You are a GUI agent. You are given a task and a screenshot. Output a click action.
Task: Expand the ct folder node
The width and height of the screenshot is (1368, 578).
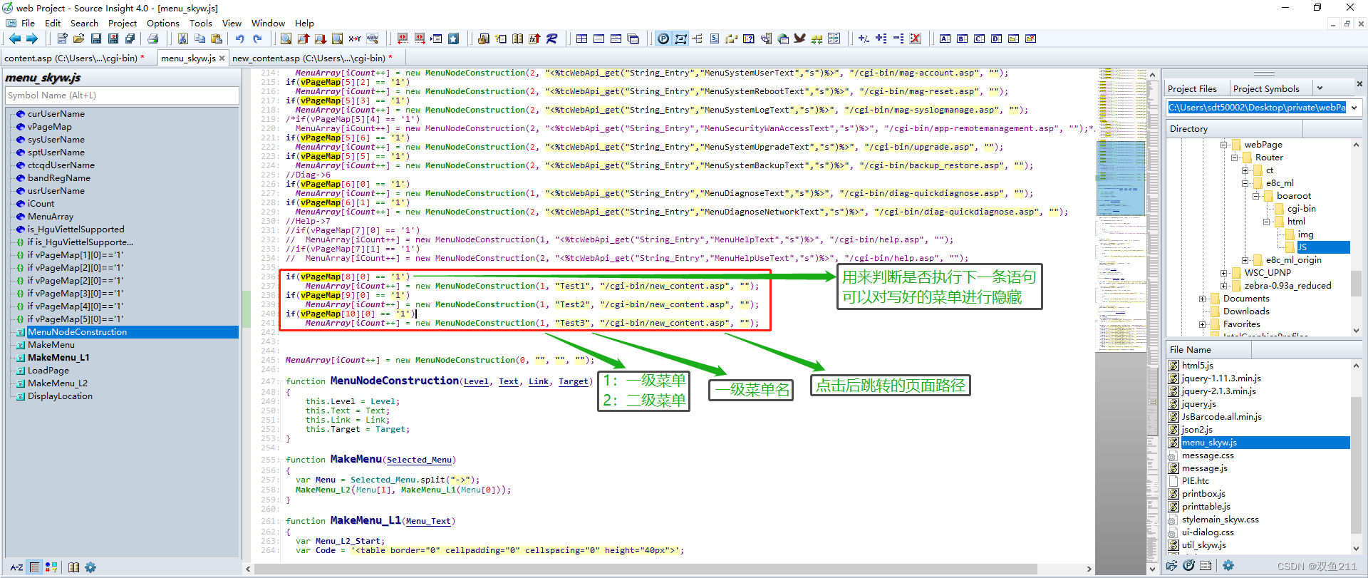[x=1245, y=170]
